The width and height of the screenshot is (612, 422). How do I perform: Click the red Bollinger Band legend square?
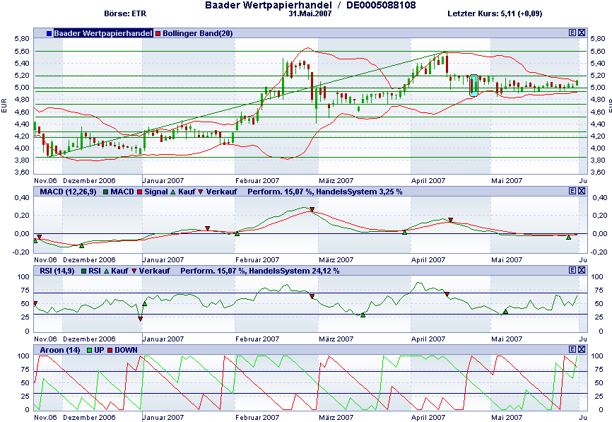(x=158, y=33)
